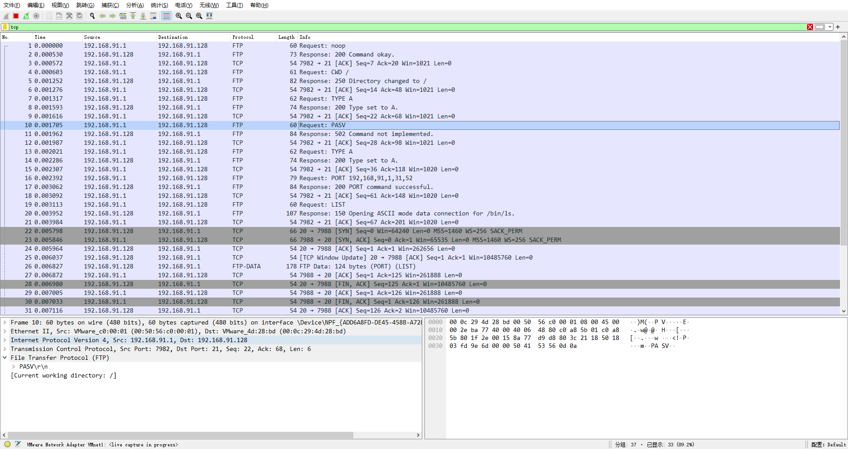Open the 工具(T) menu
The height and width of the screenshot is (449, 848).
[235, 5]
